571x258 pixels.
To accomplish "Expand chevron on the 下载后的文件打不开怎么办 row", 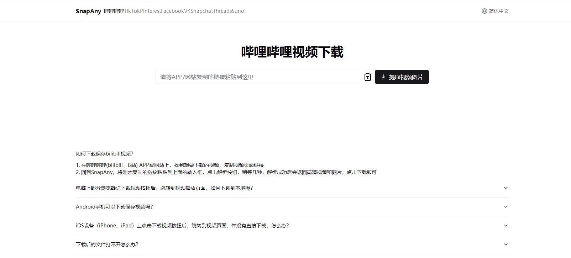I will (x=505, y=244).
